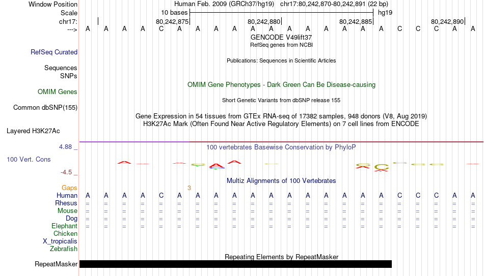This screenshot has width=484, height=276.
Task: Click the 80,242,875 position marker
Action: pos(172,21)
